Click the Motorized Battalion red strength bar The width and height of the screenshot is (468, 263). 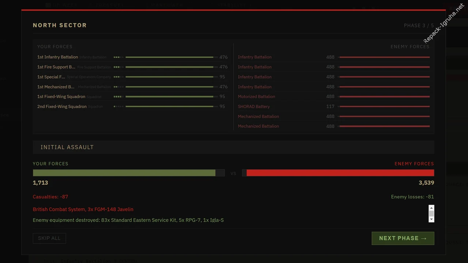click(384, 96)
